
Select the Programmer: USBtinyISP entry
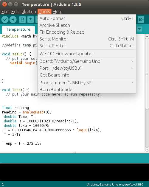(x=87, y=83)
